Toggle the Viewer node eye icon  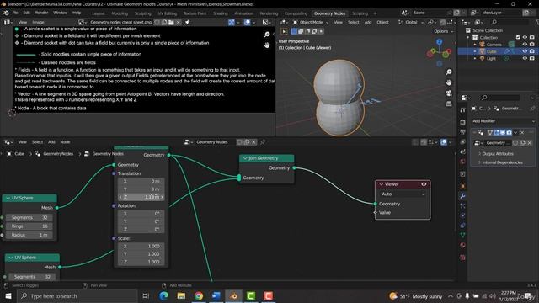pos(424,184)
